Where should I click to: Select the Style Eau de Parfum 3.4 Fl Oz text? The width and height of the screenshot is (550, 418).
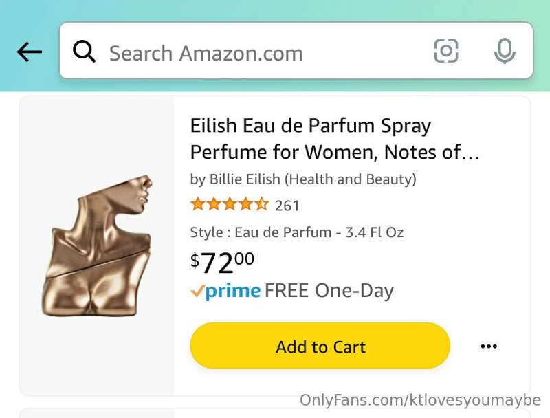click(x=297, y=232)
